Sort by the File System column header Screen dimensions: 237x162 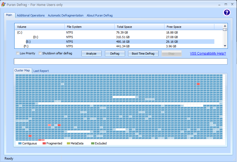click(x=90, y=27)
